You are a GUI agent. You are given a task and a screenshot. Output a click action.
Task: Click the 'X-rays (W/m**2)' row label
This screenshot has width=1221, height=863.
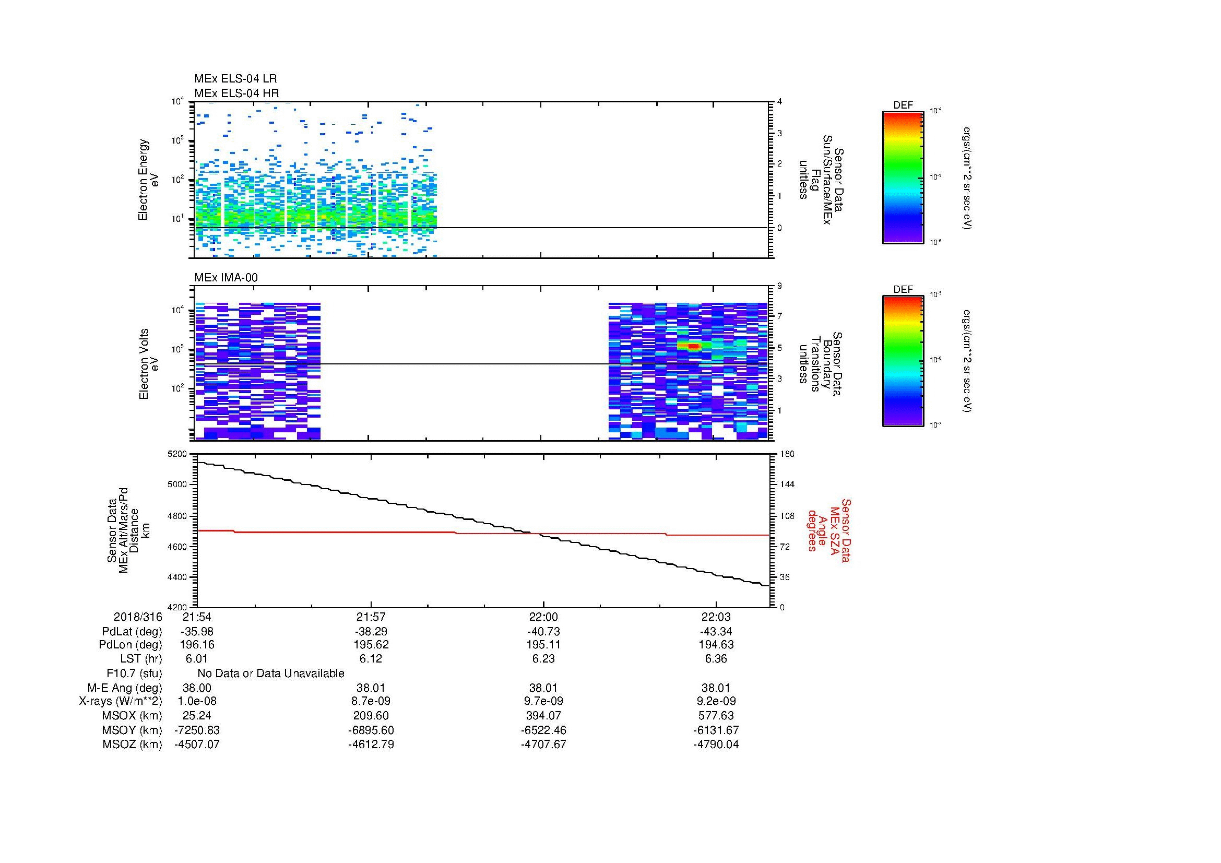tap(120, 701)
